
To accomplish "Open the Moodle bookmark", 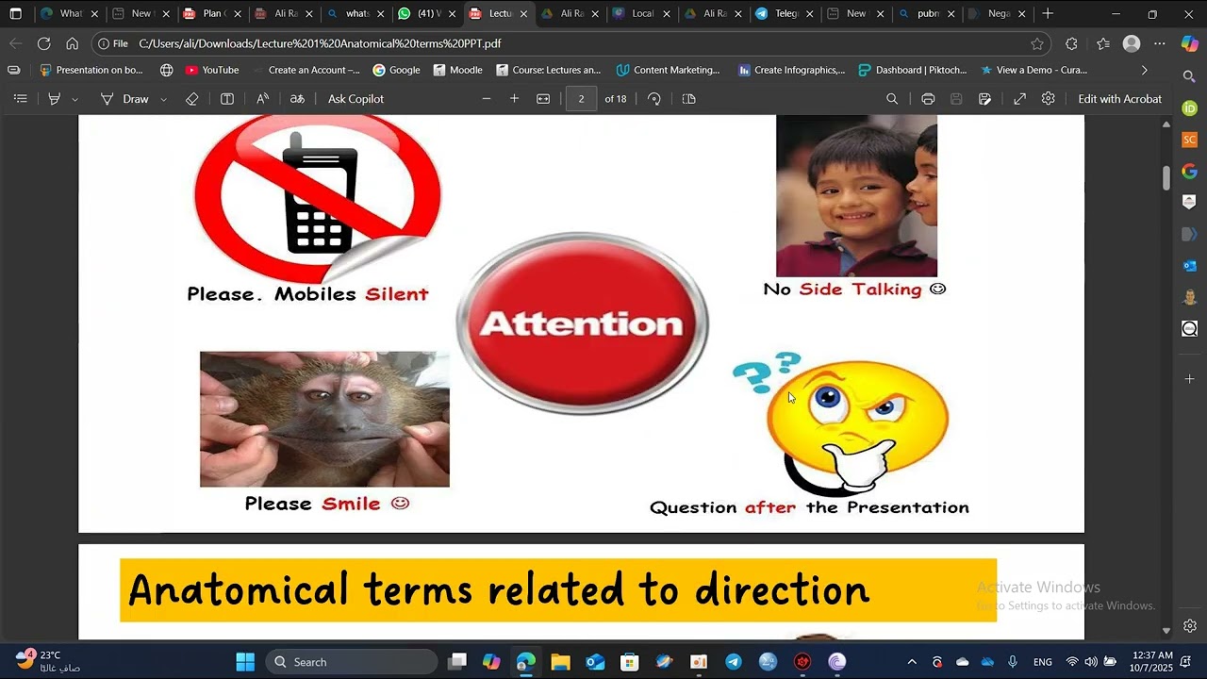I will click(x=458, y=70).
